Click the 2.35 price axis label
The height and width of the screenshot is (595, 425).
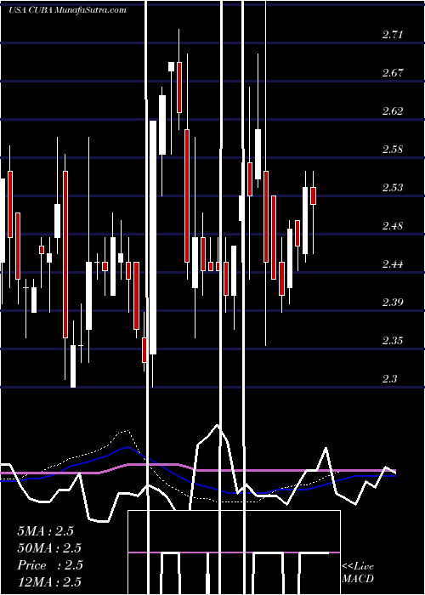coord(393,340)
